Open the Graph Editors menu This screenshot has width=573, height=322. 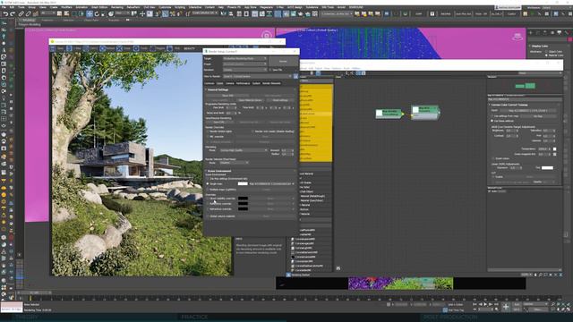99,7
